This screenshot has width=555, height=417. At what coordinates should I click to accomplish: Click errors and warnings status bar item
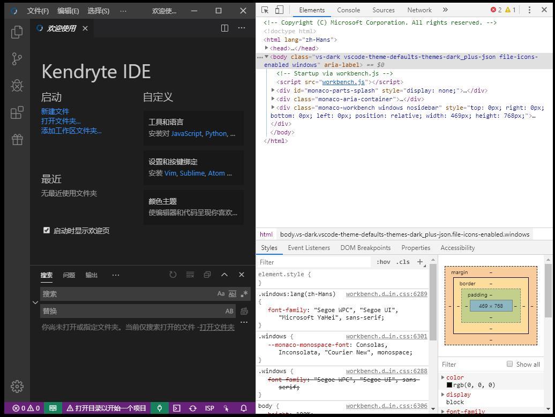click(x=26, y=408)
